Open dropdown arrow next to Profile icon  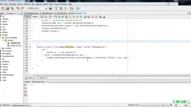click(x=81, y=8)
